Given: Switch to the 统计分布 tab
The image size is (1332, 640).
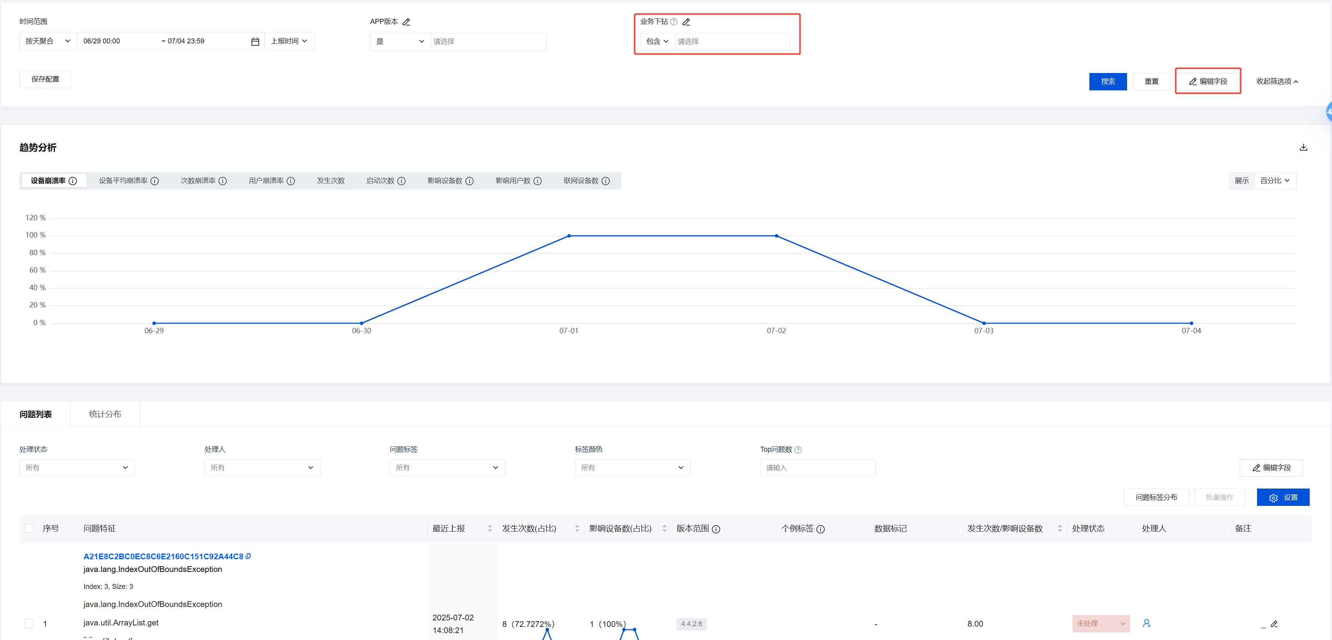Looking at the screenshot, I should (x=105, y=414).
